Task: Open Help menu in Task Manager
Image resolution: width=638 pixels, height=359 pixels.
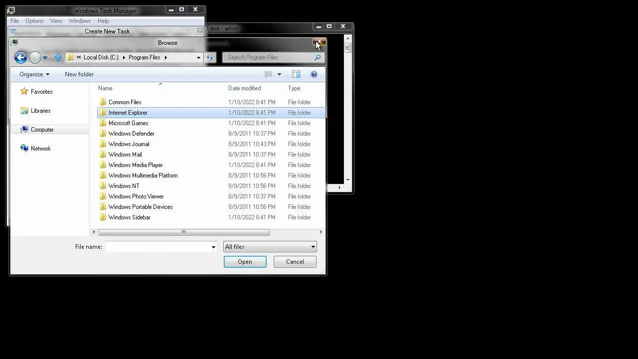Action: coord(103,21)
